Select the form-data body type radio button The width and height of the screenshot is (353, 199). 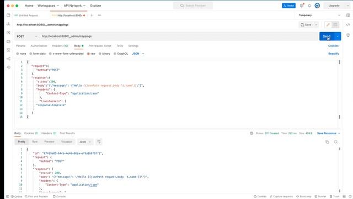pos(31,54)
